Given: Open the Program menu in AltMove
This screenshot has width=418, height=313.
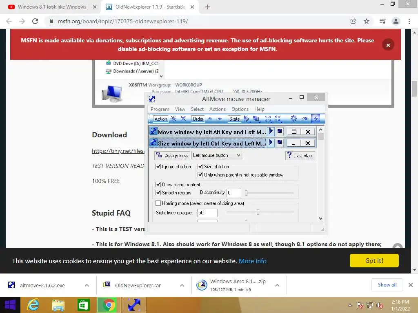Looking at the screenshot, I should 160,109.
